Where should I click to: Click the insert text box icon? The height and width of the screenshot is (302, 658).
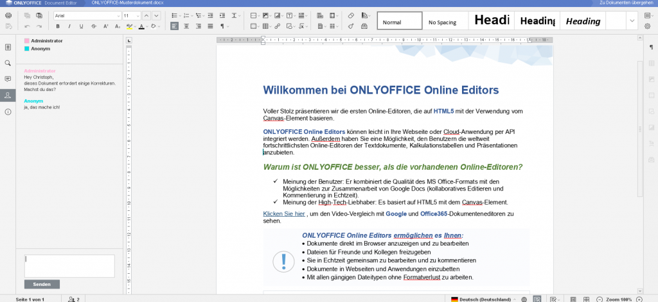[290, 16]
